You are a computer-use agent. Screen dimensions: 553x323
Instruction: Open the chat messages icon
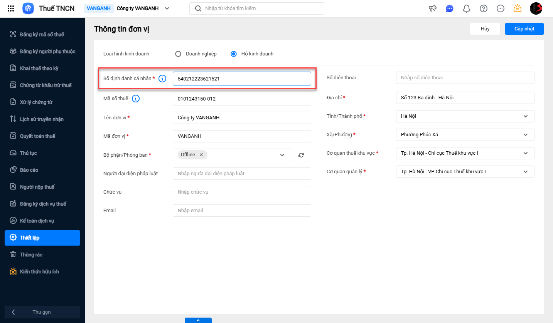tap(449, 8)
